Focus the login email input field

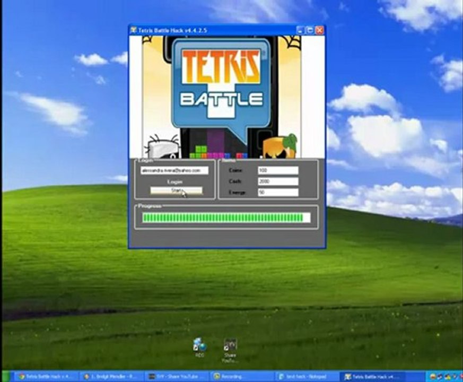(174, 170)
